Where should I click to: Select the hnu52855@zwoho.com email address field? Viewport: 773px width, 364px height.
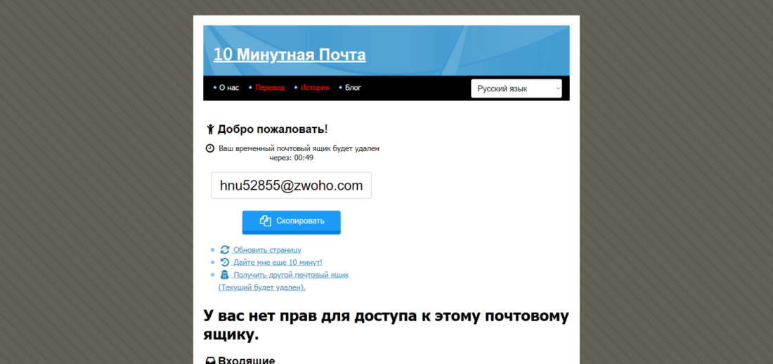(x=292, y=186)
